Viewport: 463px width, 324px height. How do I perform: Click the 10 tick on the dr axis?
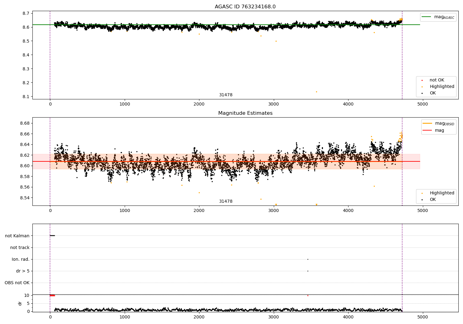[27, 295]
